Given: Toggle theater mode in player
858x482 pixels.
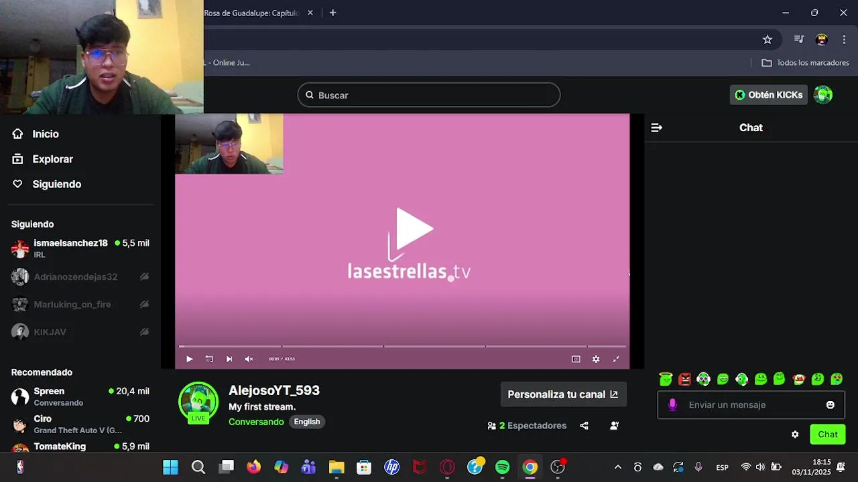Looking at the screenshot, I should point(576,359).
